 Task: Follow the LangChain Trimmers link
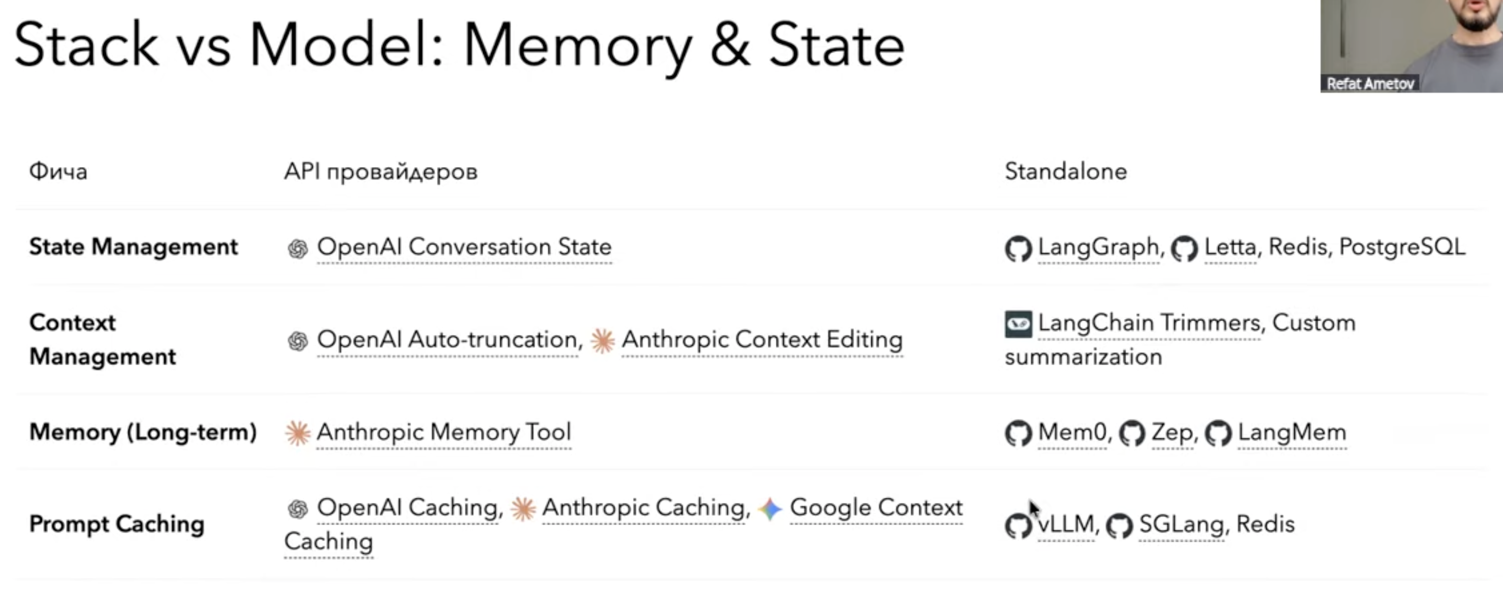click(1149, 323)
